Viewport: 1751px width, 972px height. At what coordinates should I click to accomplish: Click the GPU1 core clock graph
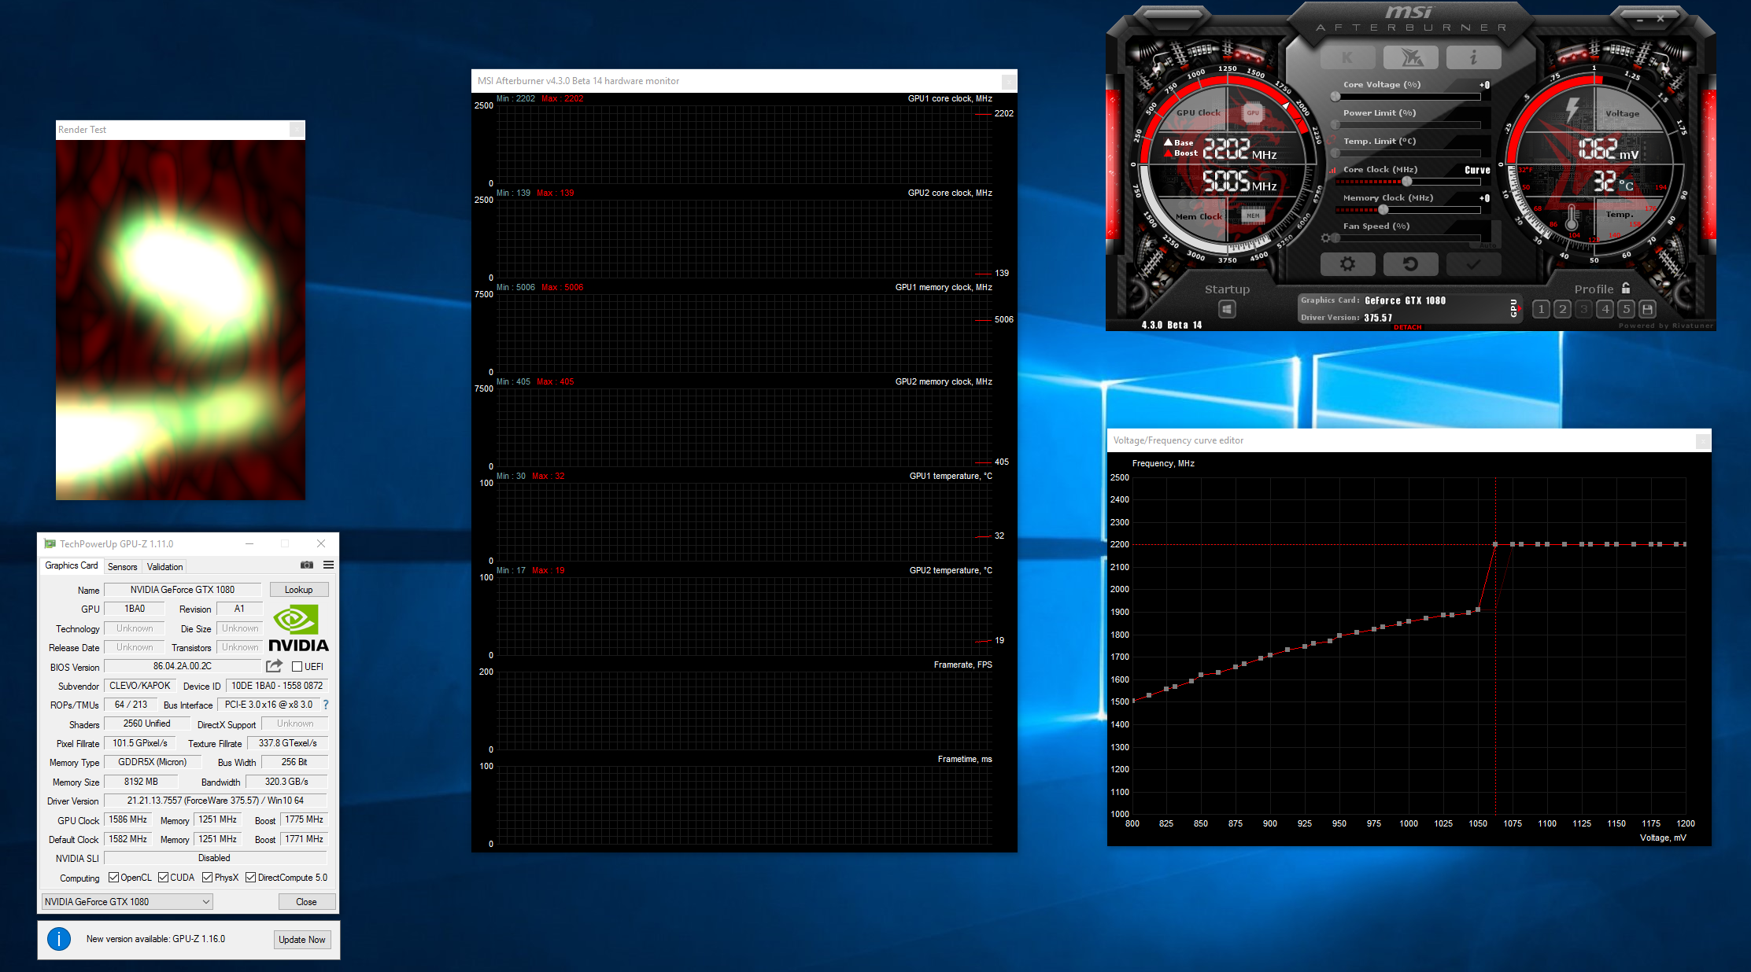744,144
